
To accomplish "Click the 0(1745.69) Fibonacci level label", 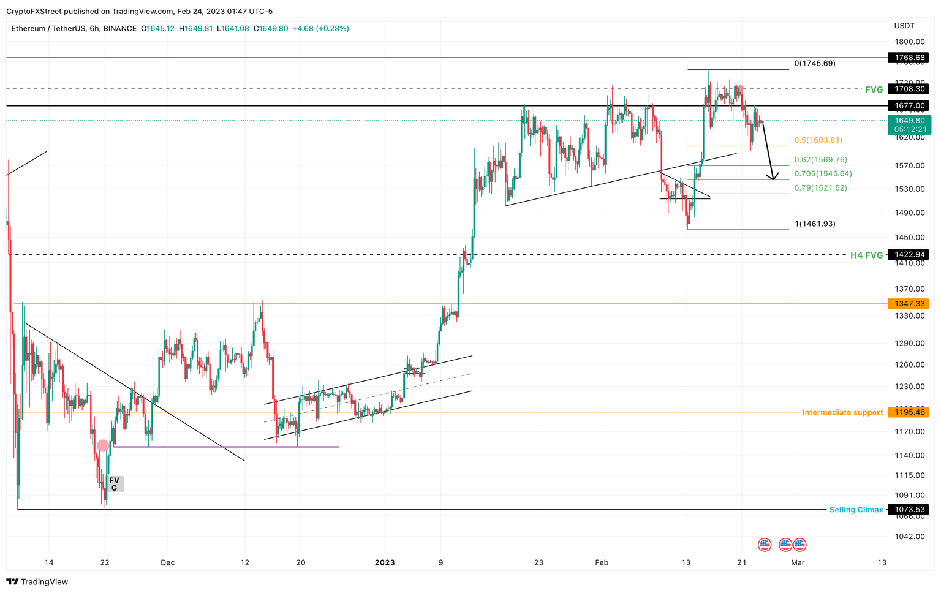I will 814,63.
